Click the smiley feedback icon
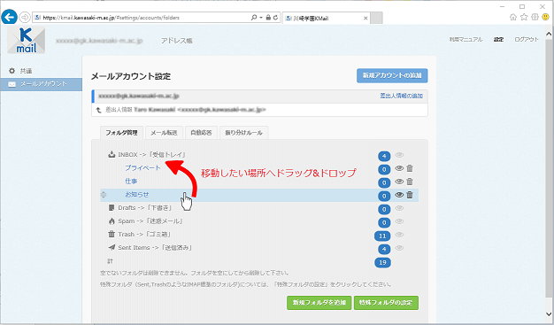This screenshot has height=325, width=554. pyautogui.click(x=546, y=17)
